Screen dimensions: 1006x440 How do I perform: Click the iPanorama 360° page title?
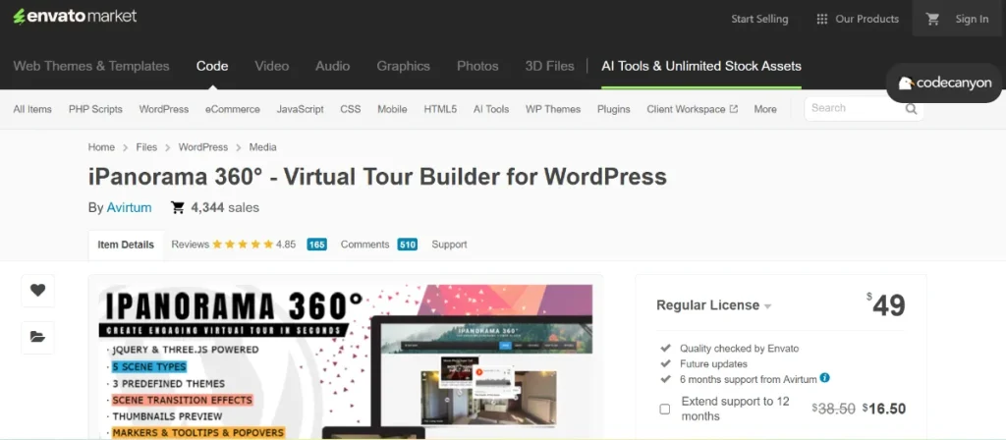(x=377, y=177)
